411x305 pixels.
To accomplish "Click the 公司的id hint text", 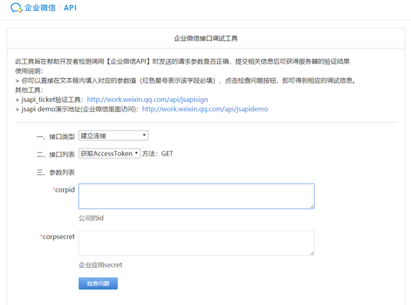I will tap(91, 218).
